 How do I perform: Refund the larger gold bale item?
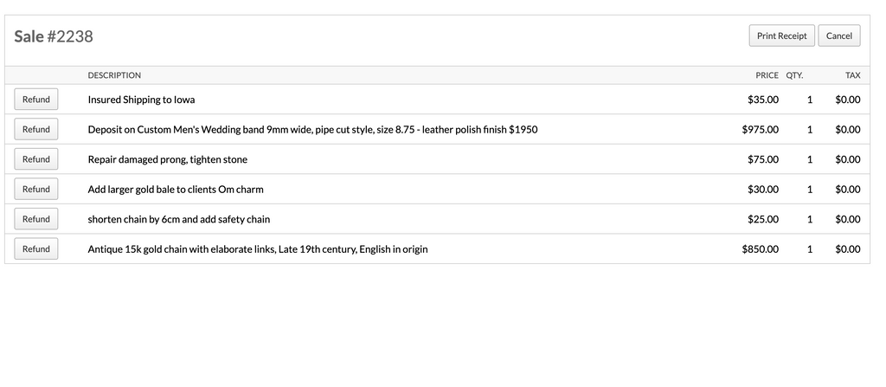pyautogui.click(x=36, y=189)
